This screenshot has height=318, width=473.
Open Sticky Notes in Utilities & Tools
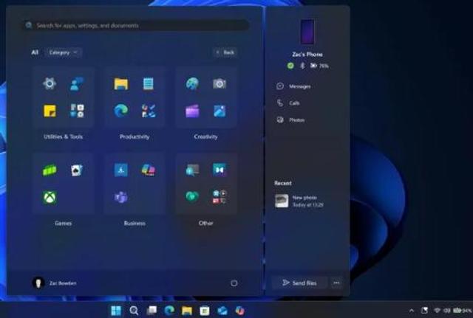click(50, 111)
